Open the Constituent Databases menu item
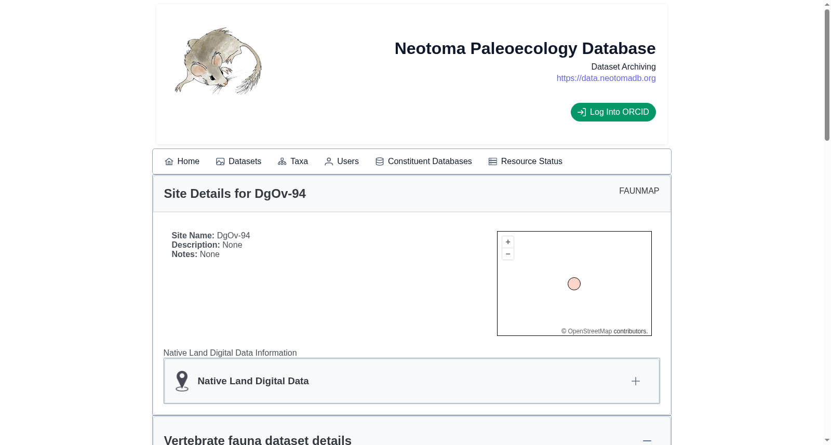The width and height of the screenshot is (831, 445). [424, 161]
